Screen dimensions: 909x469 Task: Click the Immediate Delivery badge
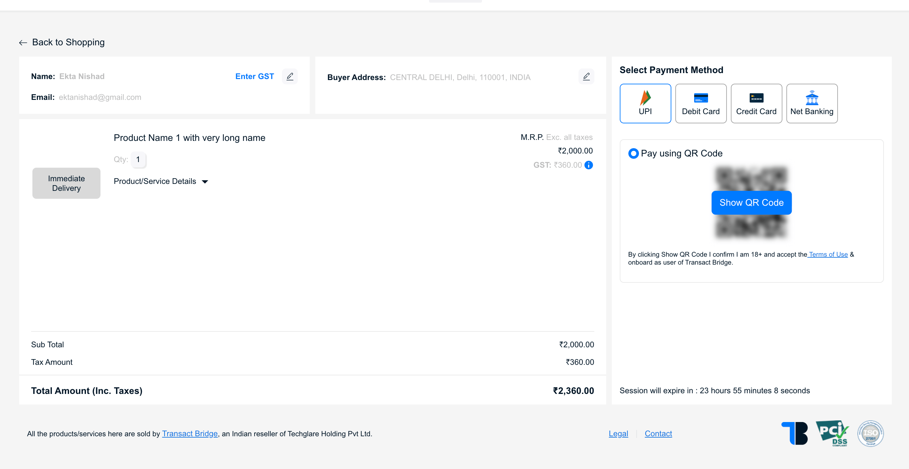[x=66, y=183]
